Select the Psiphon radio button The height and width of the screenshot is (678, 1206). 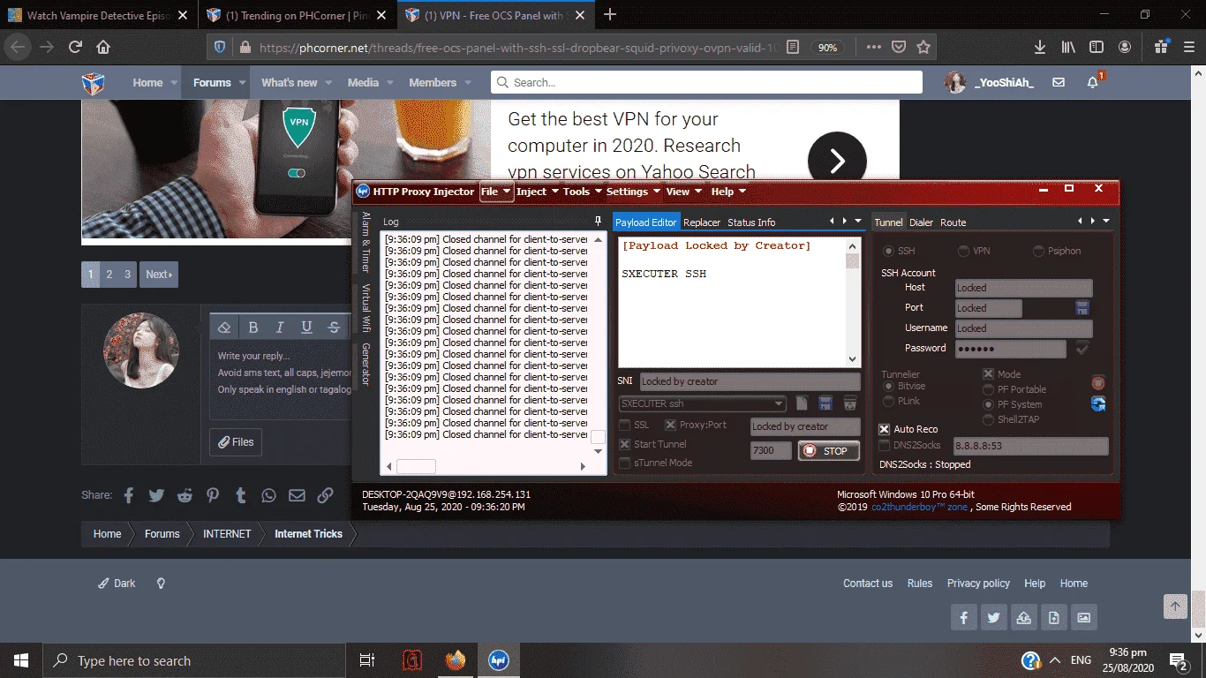click(x=1038, y=252)
